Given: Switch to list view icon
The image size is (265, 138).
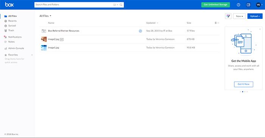Looking at the screenshot, I should pyautogui.click(x=216, y=23).
